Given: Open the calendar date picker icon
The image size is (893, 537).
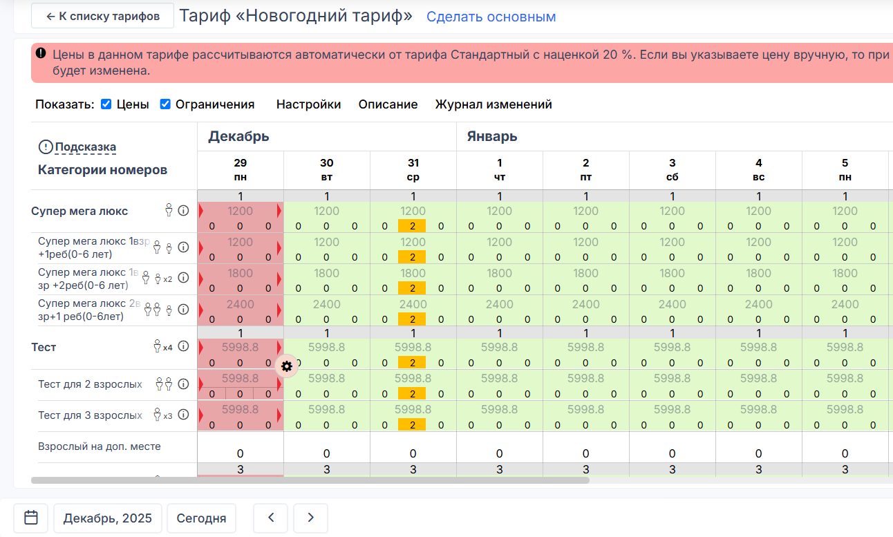Looking at the screenshot, I should tap(30, 518).
